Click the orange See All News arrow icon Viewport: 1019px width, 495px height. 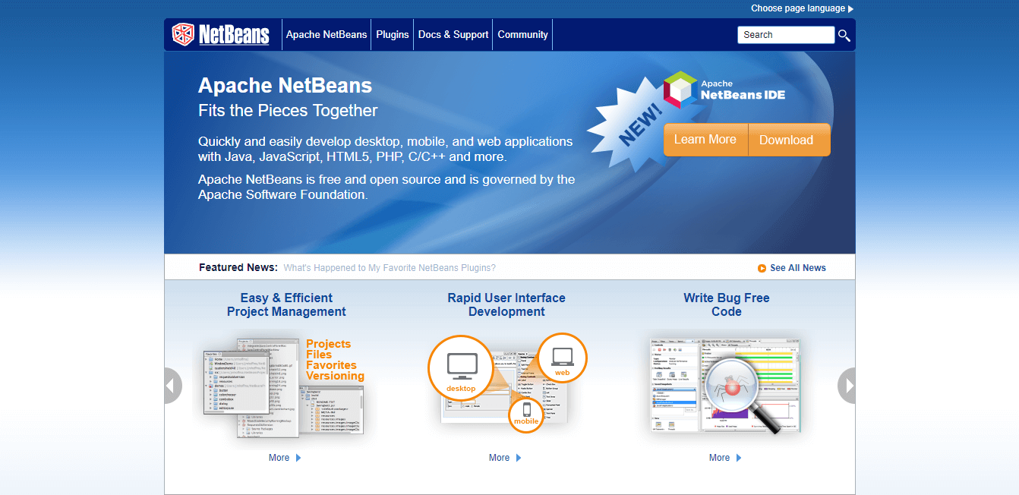pos(762,268)
